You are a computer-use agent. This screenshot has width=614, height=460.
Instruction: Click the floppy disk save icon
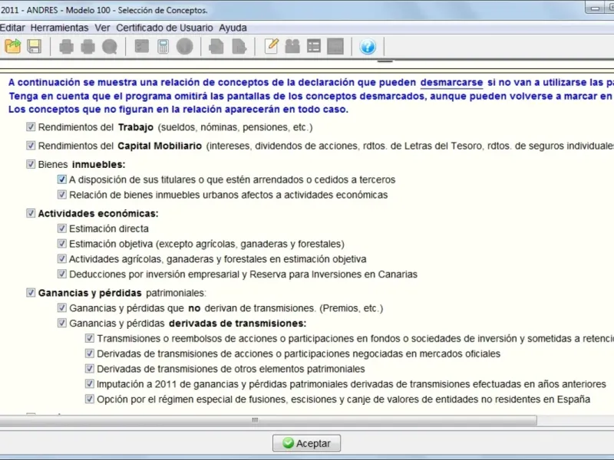[35, 46]
